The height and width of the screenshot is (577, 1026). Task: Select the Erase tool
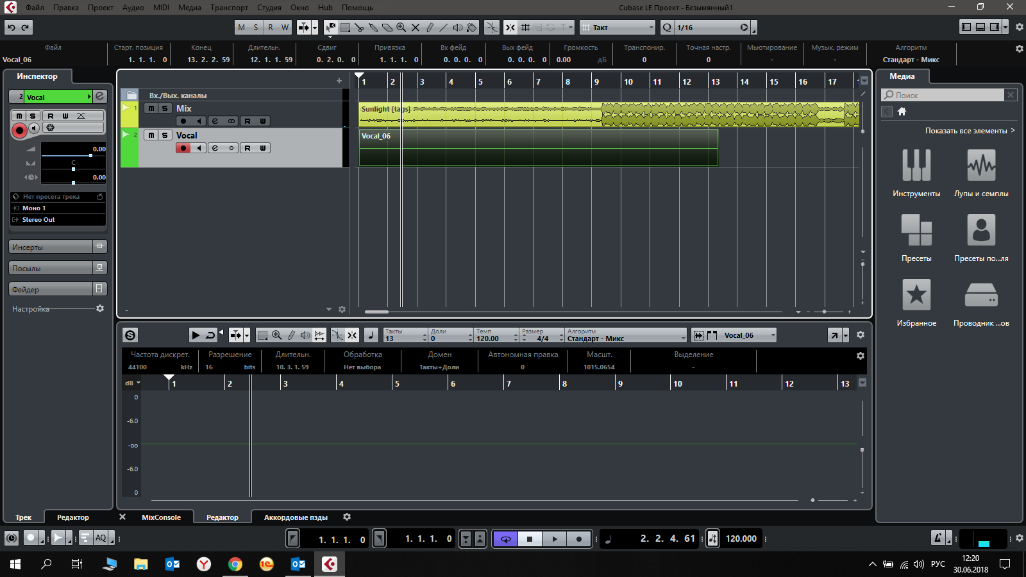pos(387,28)
